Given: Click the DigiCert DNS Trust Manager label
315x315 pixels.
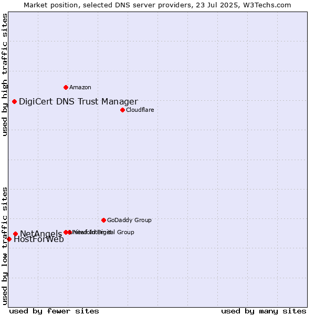Looking at the screenshot, I should pyautogui.click(x=78, y=102).
